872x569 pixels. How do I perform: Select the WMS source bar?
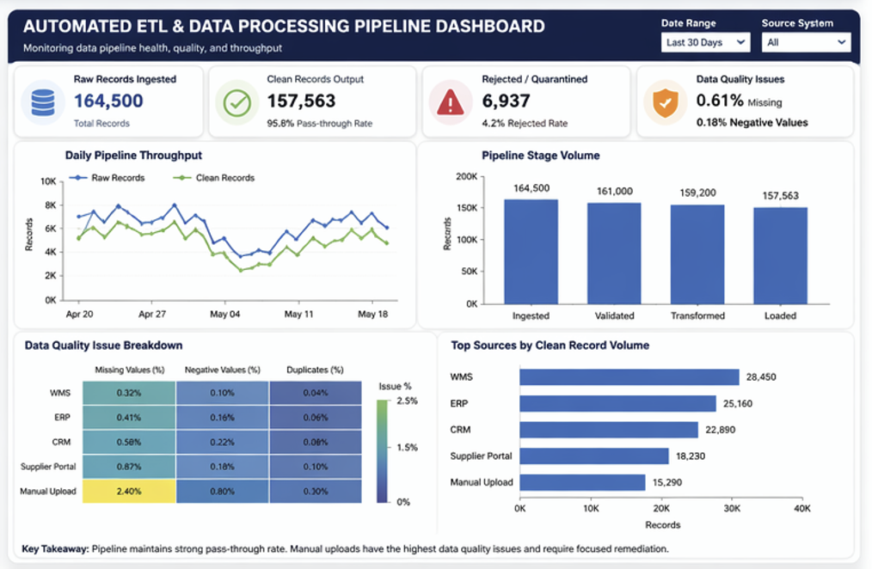(629, 377)
